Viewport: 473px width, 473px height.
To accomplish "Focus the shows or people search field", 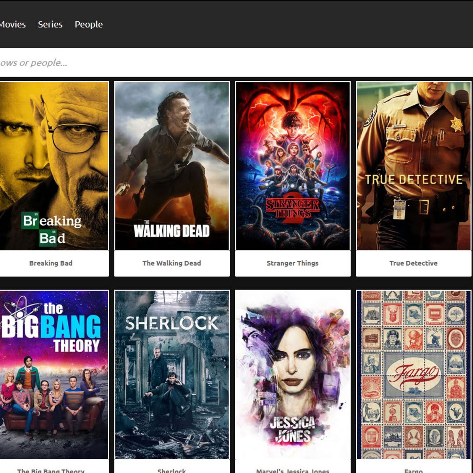I will click(237, 63).
